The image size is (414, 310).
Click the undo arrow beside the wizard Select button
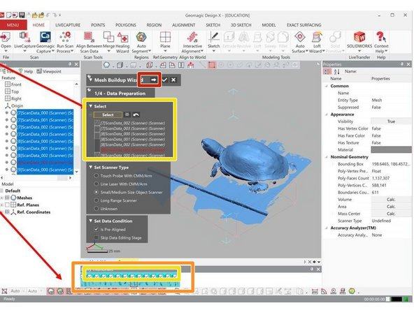click(x=136, y=115)
